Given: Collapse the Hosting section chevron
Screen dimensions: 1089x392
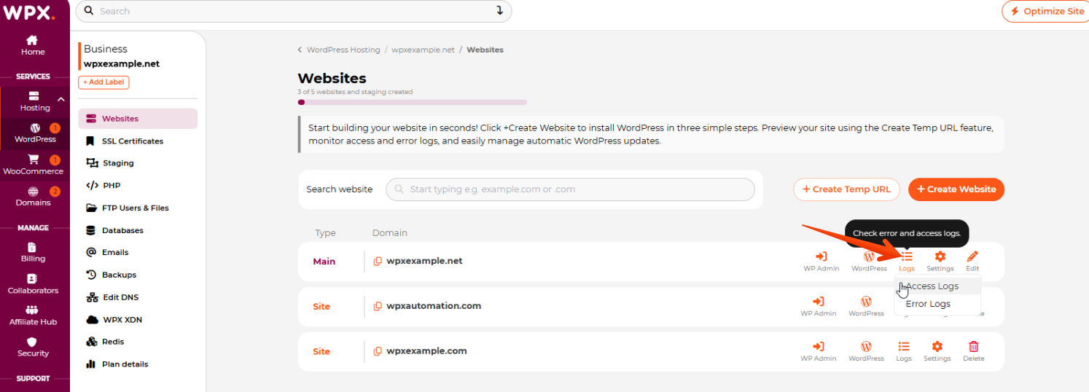Looking at the screenshot, I should pos(61,99).
